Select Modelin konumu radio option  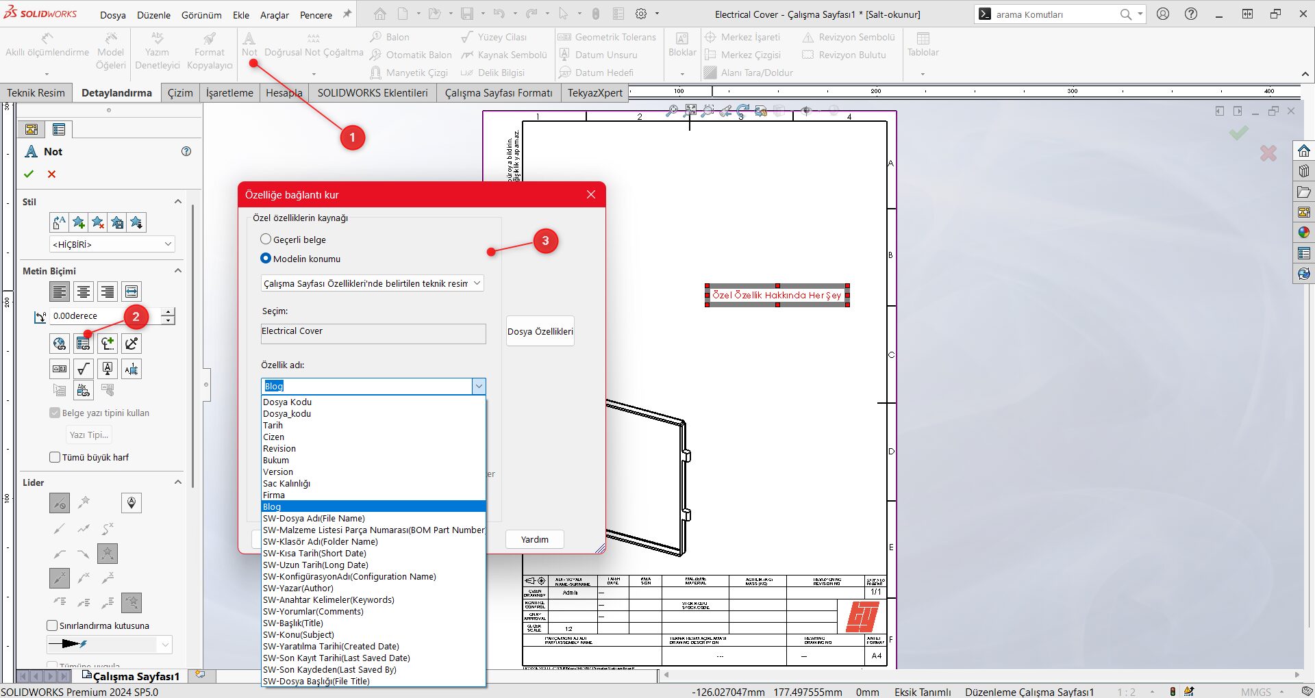click(x=266, y=259)
